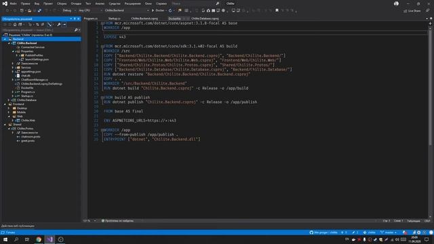Select the Chilite.Protos project
434x244 pixels.
(25, 129)
